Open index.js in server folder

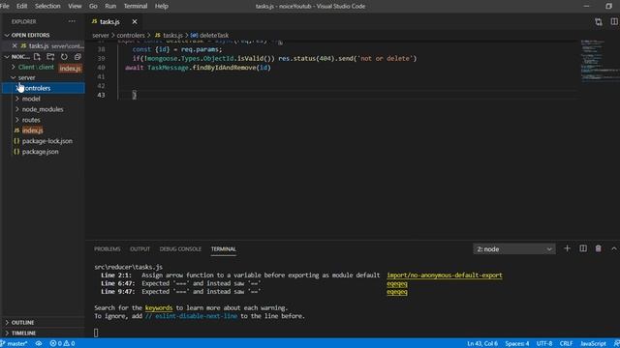point(32,130)
